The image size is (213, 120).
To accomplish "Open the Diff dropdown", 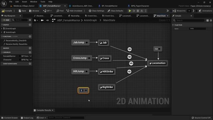I will coord(47,11).
